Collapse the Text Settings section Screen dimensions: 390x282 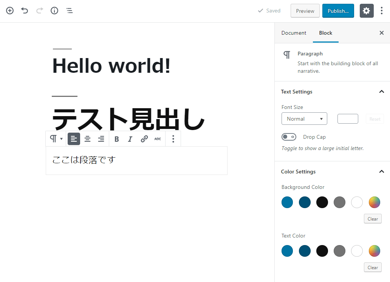pos(381,92)
